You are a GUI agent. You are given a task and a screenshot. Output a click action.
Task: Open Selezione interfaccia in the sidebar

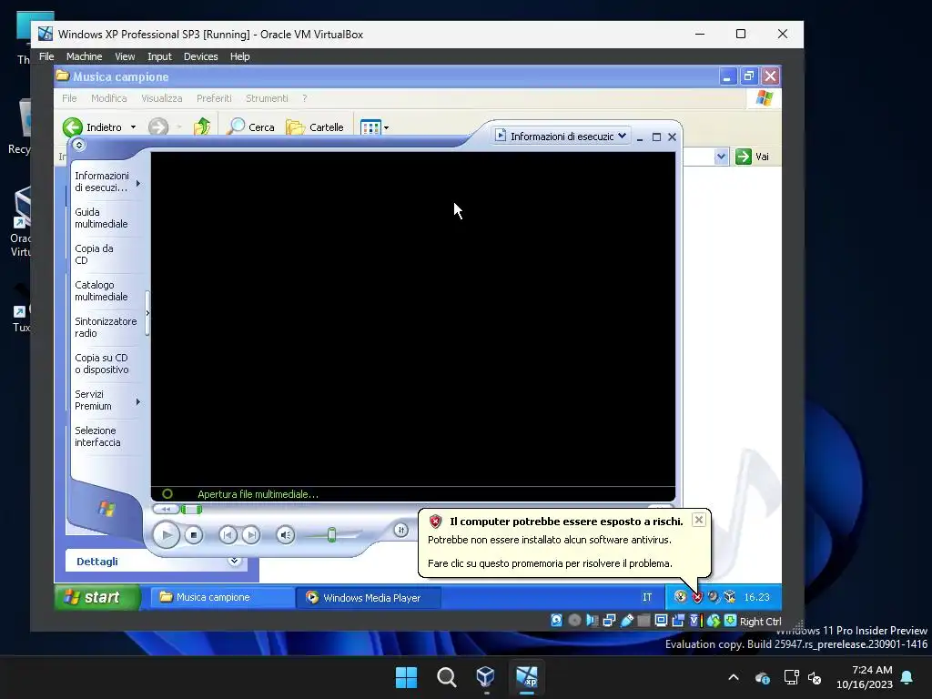[97, 436]
